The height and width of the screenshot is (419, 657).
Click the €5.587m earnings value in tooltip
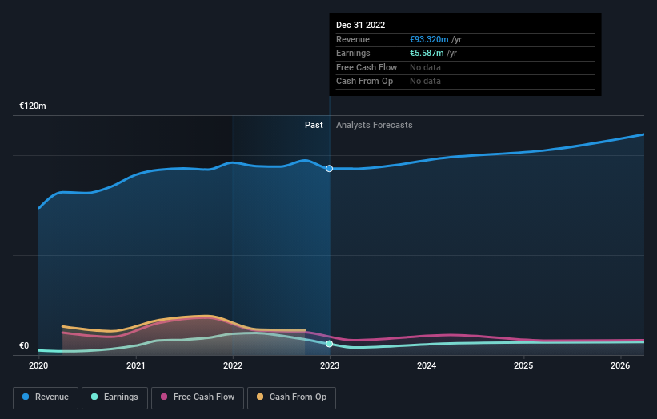[427, 53]
